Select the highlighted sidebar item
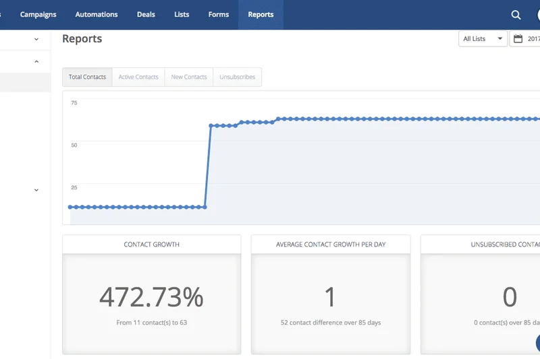The height and width of the screenshot is (359, 540). pos(25,83)
